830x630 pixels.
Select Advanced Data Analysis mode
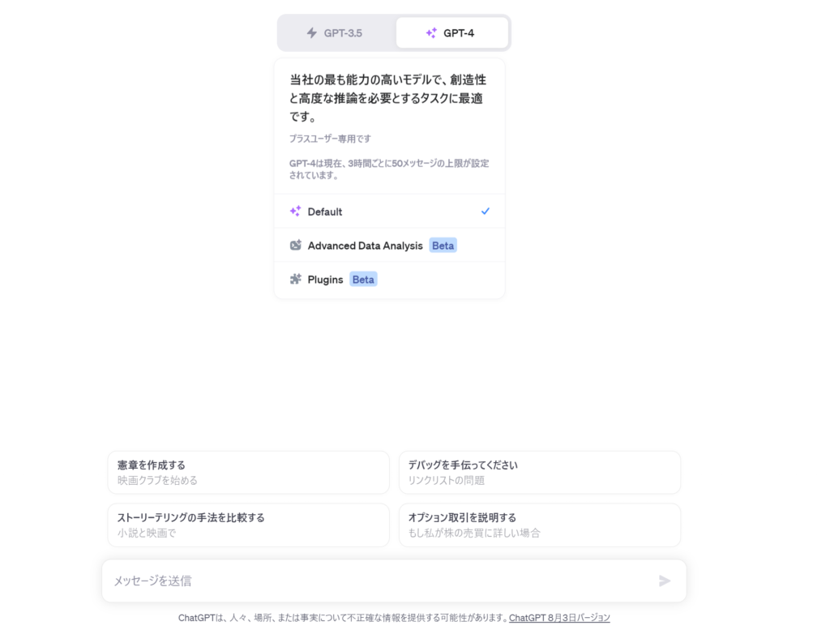pos(390,245)
